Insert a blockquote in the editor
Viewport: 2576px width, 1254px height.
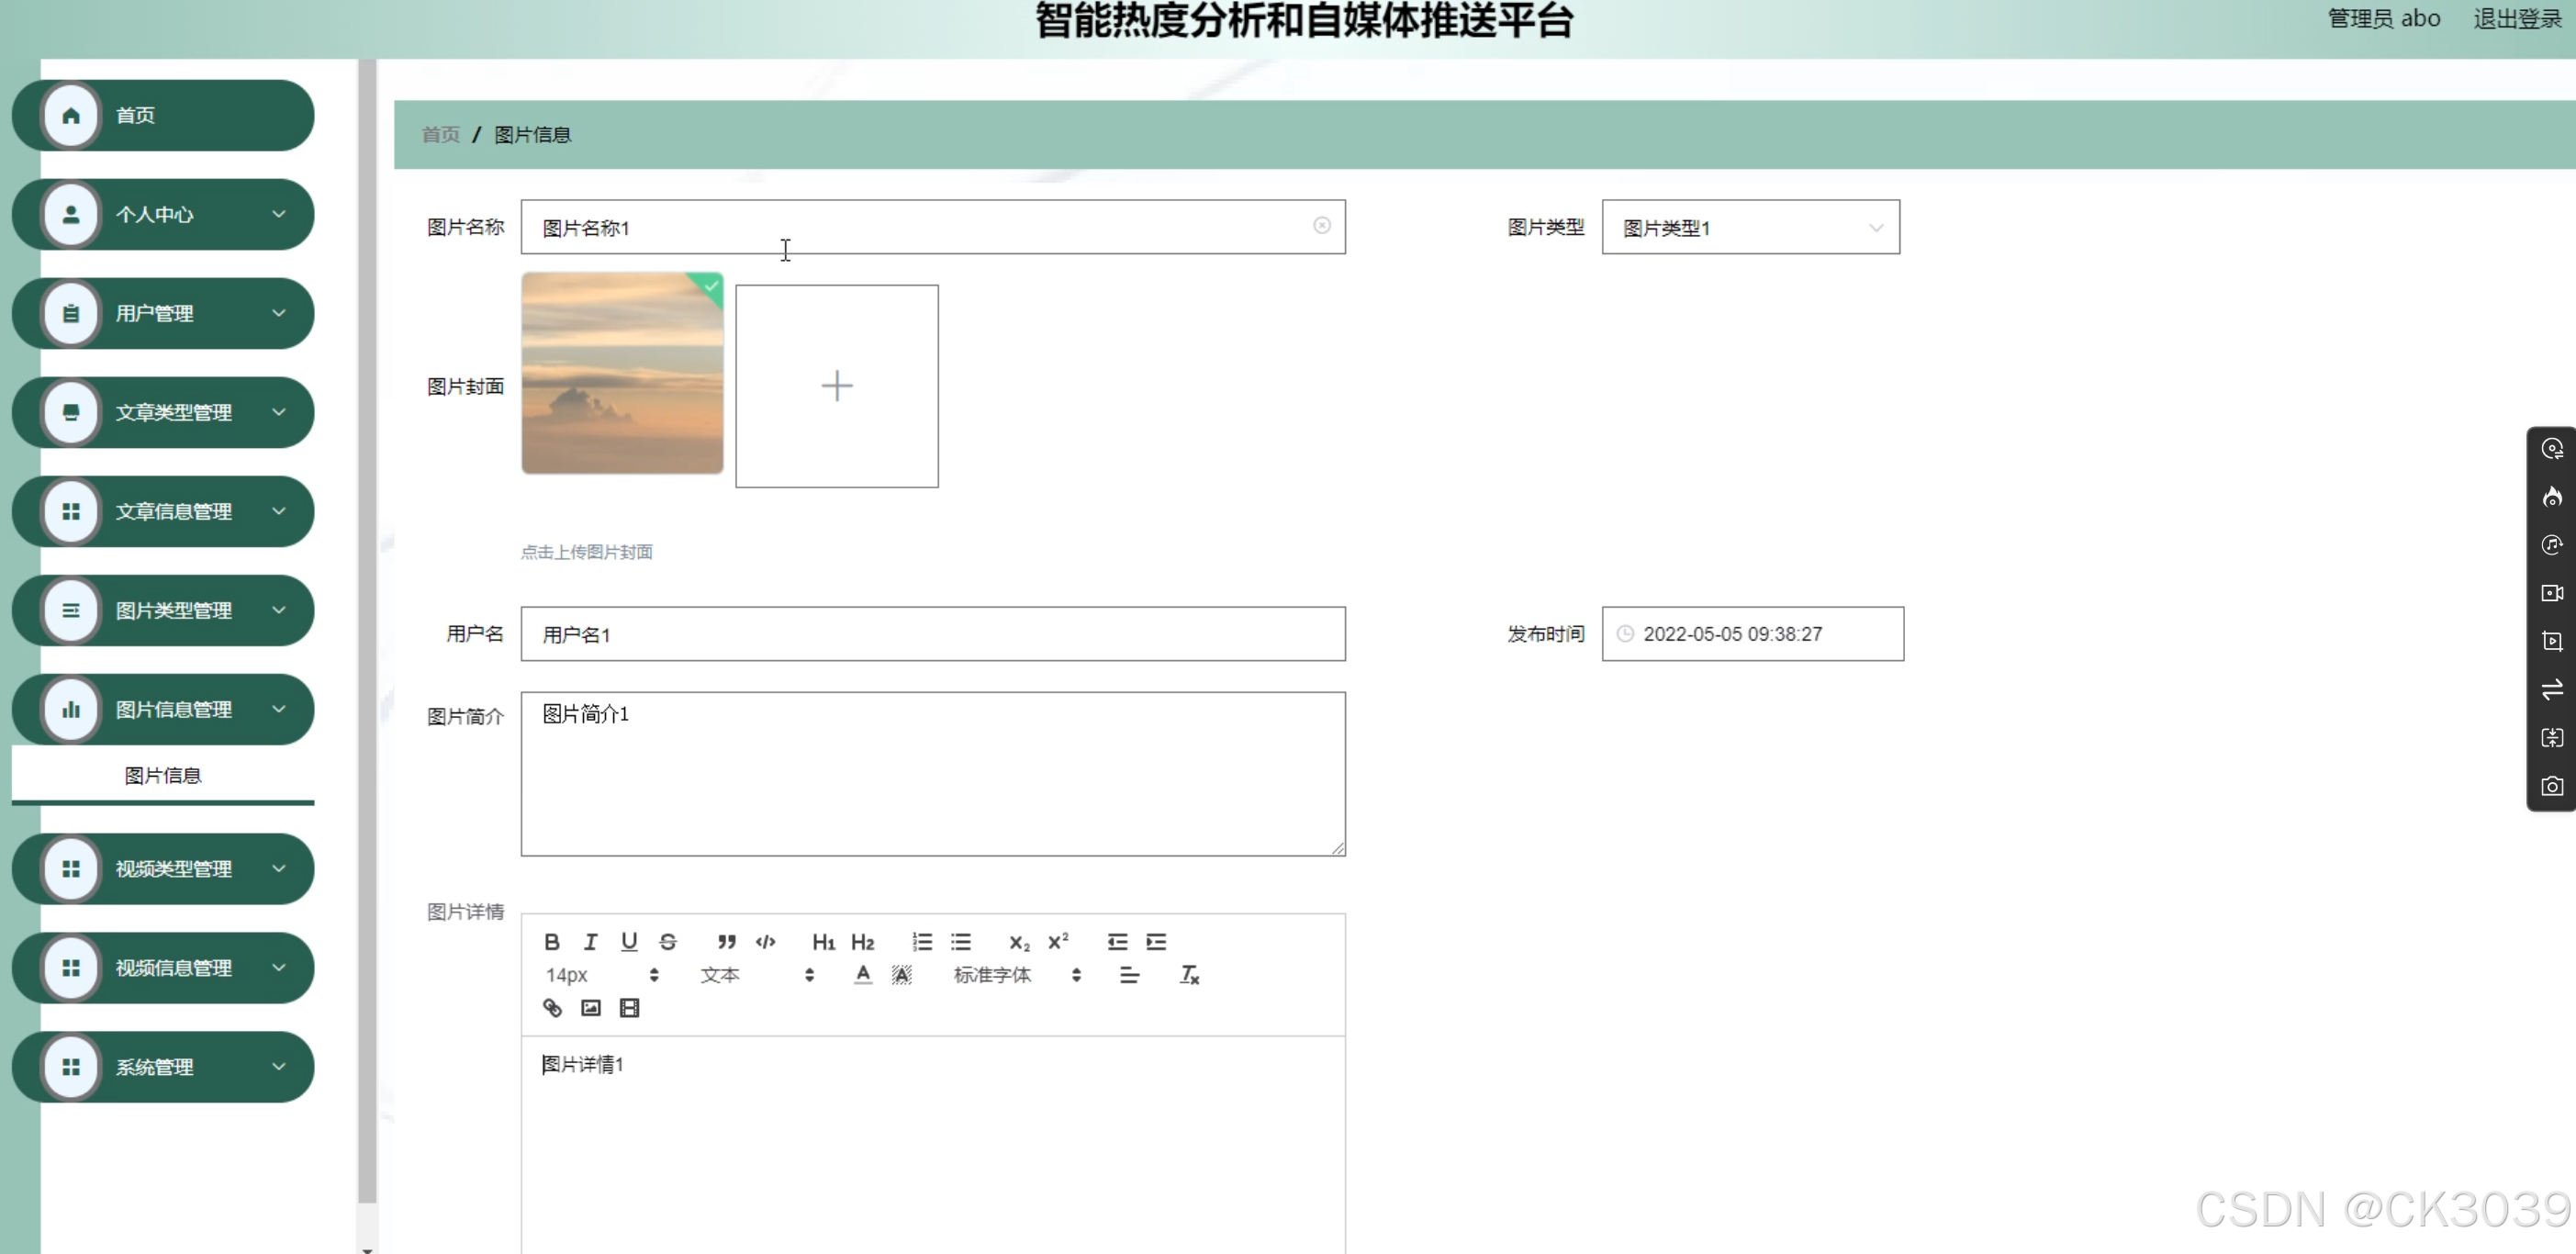tap(727, 941)
